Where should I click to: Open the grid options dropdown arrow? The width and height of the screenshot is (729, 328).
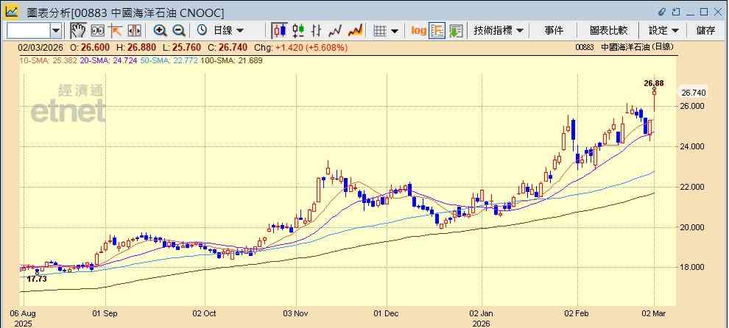(395, 31)
